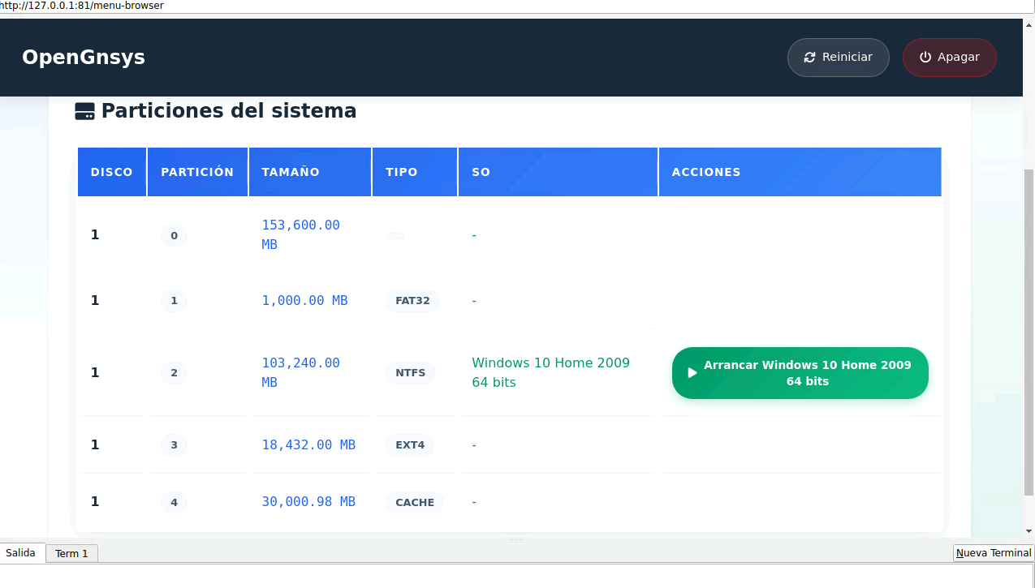
Task: Open the Term 1 tab
Action: coord(71,553)
